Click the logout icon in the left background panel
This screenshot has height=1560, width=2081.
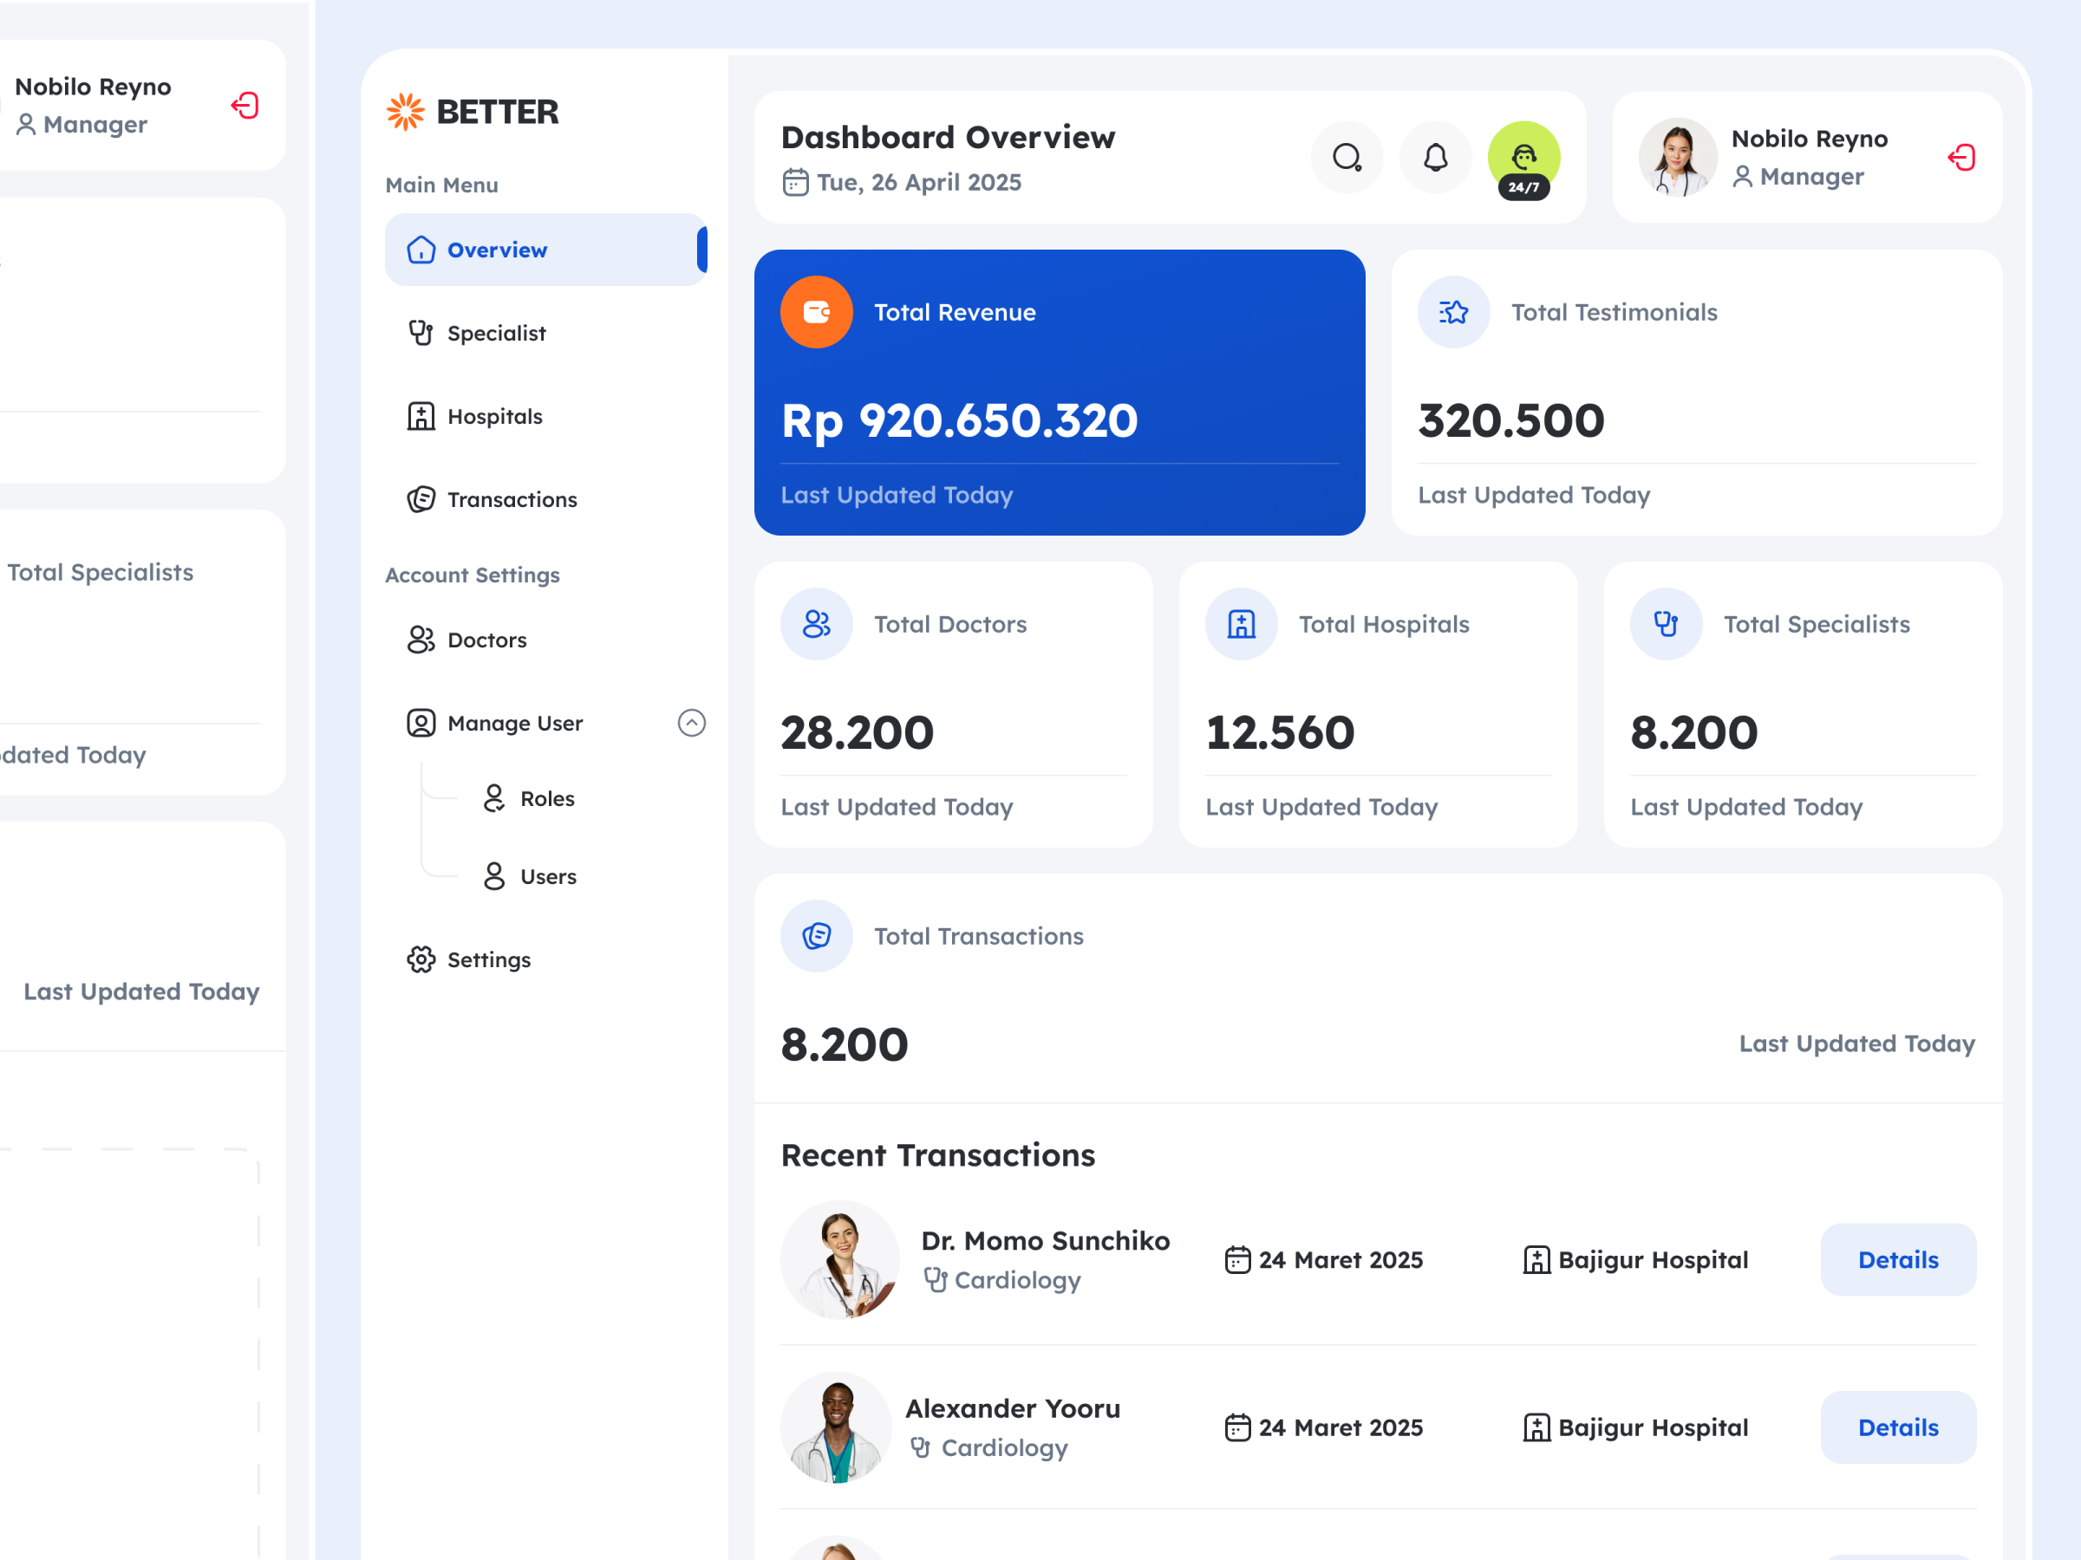point(245,106)
